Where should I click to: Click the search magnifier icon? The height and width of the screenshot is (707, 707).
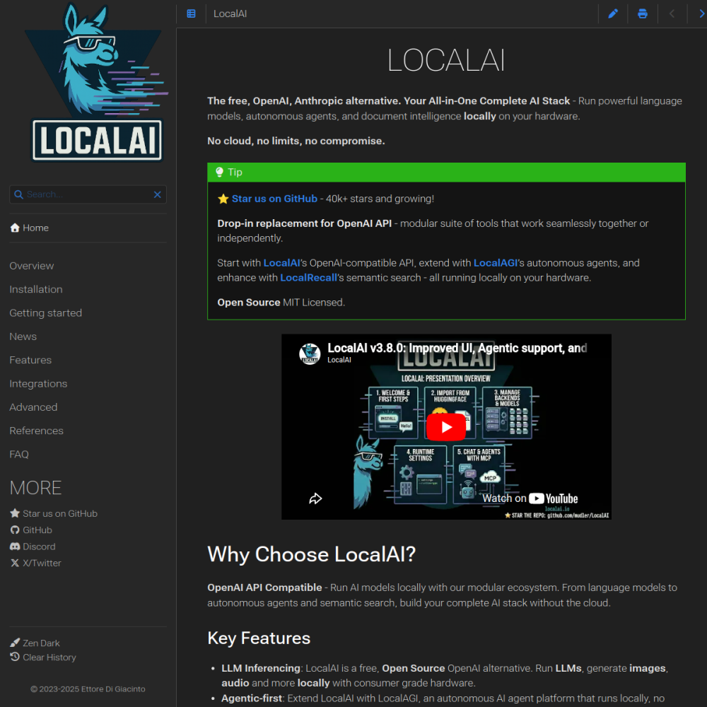point(18,194)
